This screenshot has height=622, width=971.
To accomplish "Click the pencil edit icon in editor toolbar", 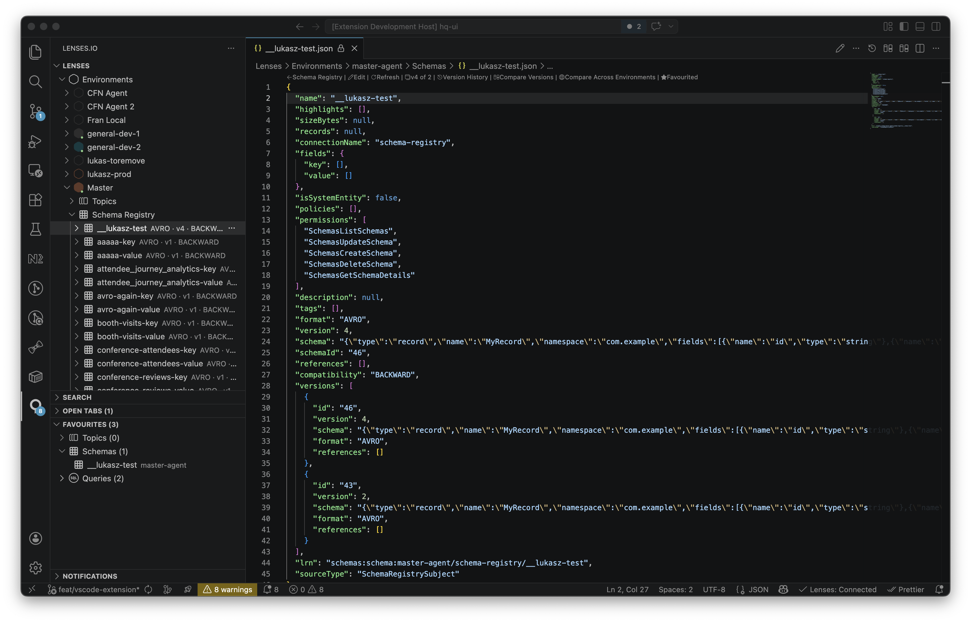I will 840,49.
